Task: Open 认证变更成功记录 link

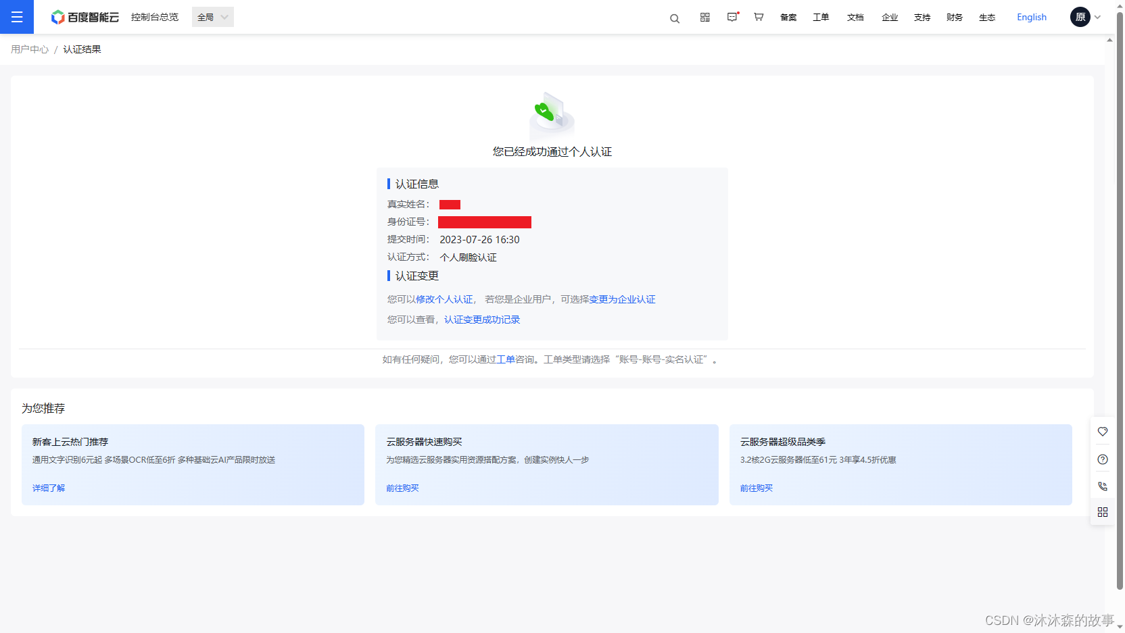Action: pyautogui.click(x=482, y=320)
